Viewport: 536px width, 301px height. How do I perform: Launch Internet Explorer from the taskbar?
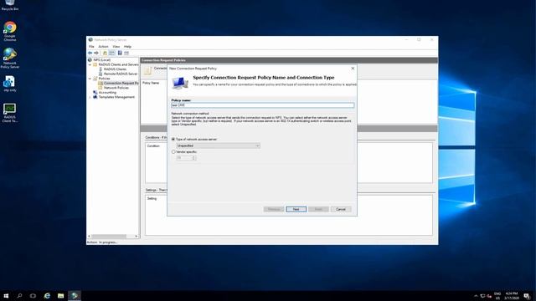(47, 295)
